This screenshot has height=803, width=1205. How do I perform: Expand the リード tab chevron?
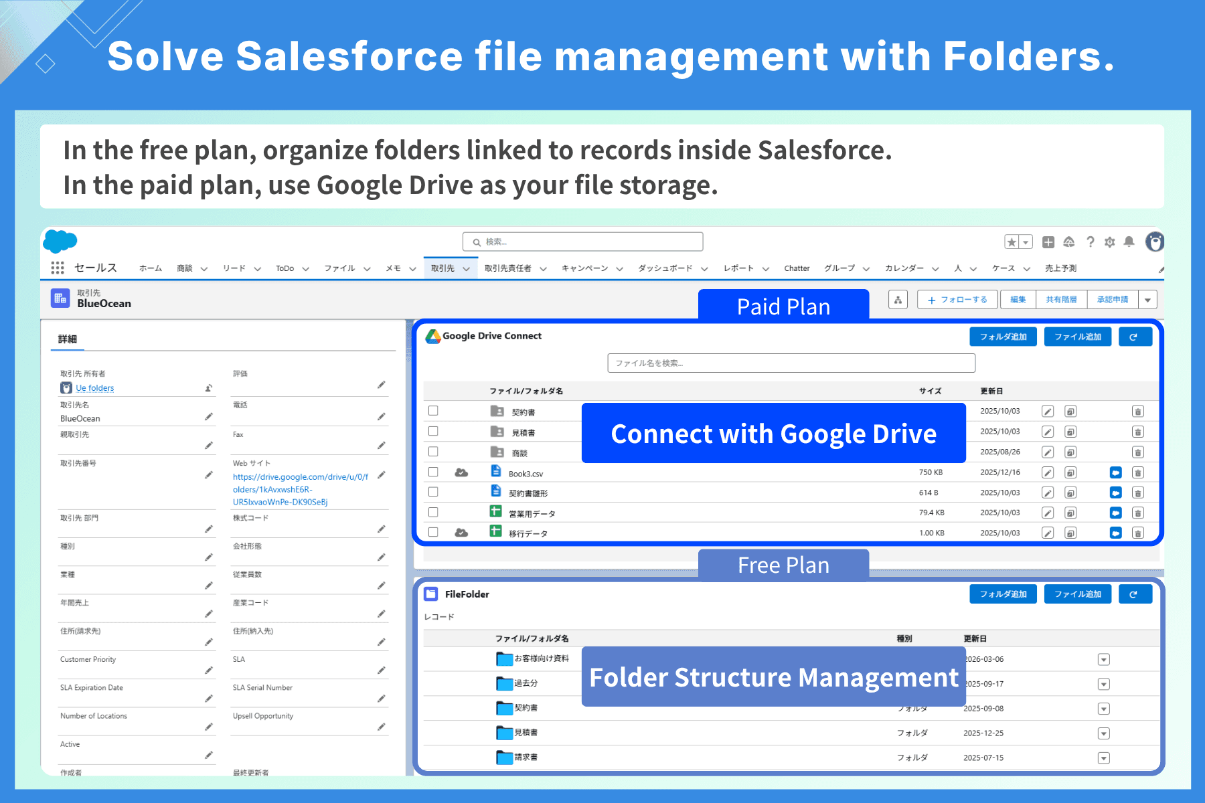(x=258, y=269)
